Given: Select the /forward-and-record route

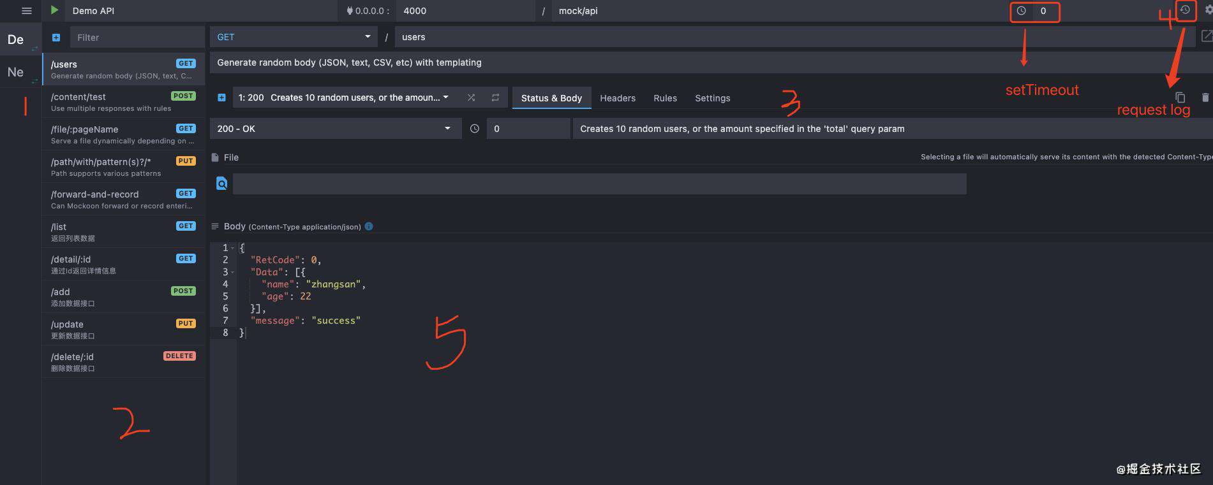Looking at the screenshot, I should 123,199.
